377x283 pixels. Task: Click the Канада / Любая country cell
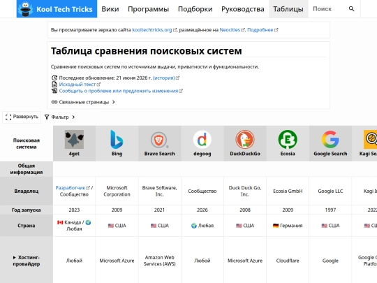[x=74, y=226]
